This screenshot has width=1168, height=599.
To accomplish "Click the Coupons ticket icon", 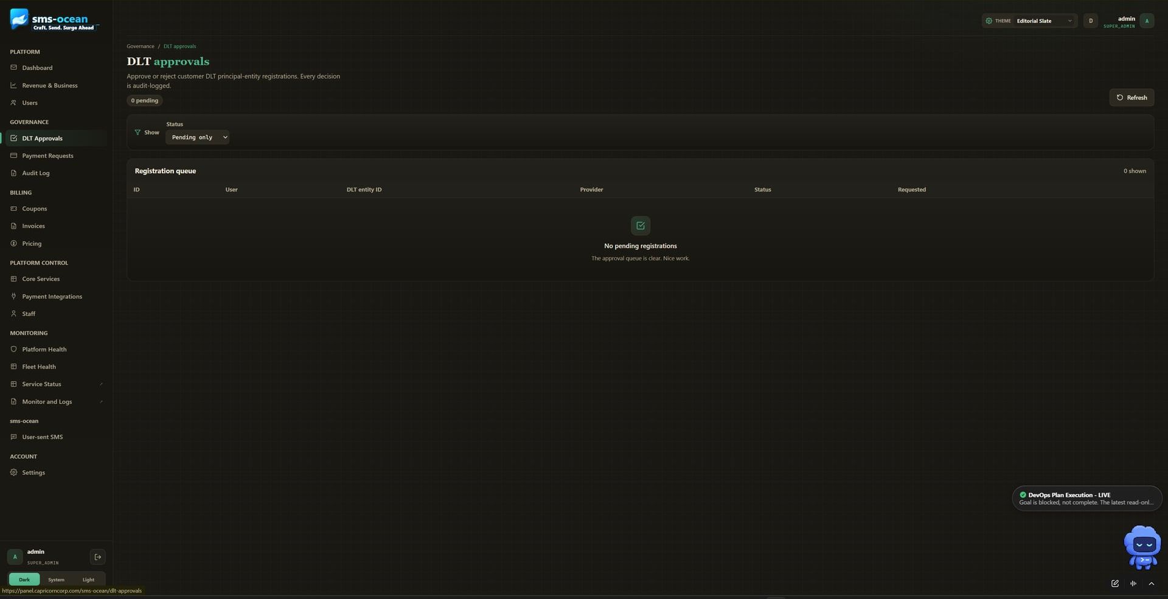I will click(x=13, y=209).
